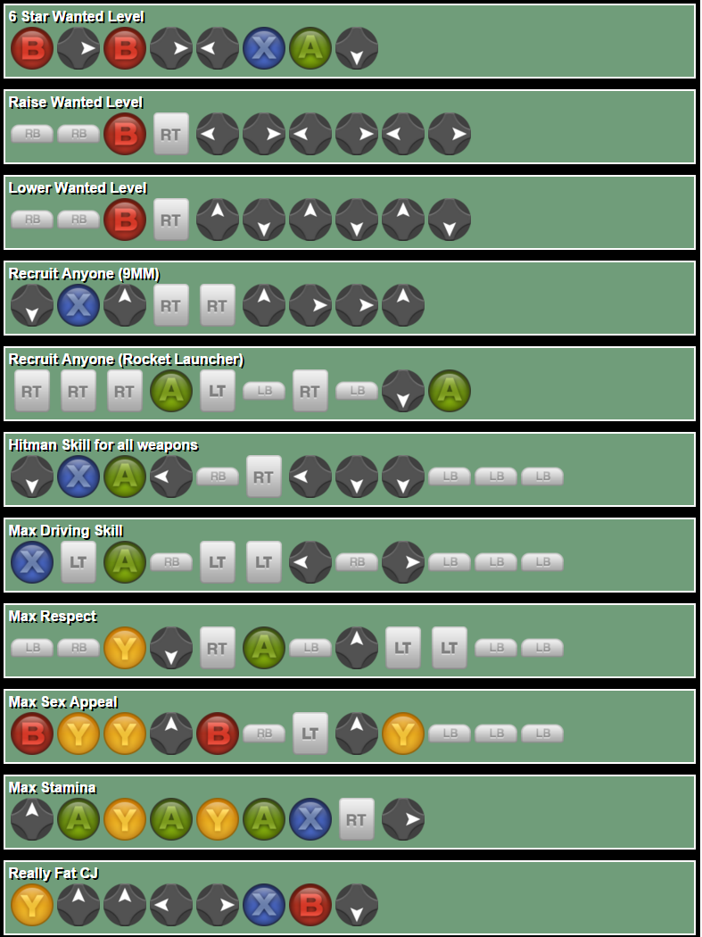Select the blue X in Recruit Anyone (9MM) row

tap(78, 305)
